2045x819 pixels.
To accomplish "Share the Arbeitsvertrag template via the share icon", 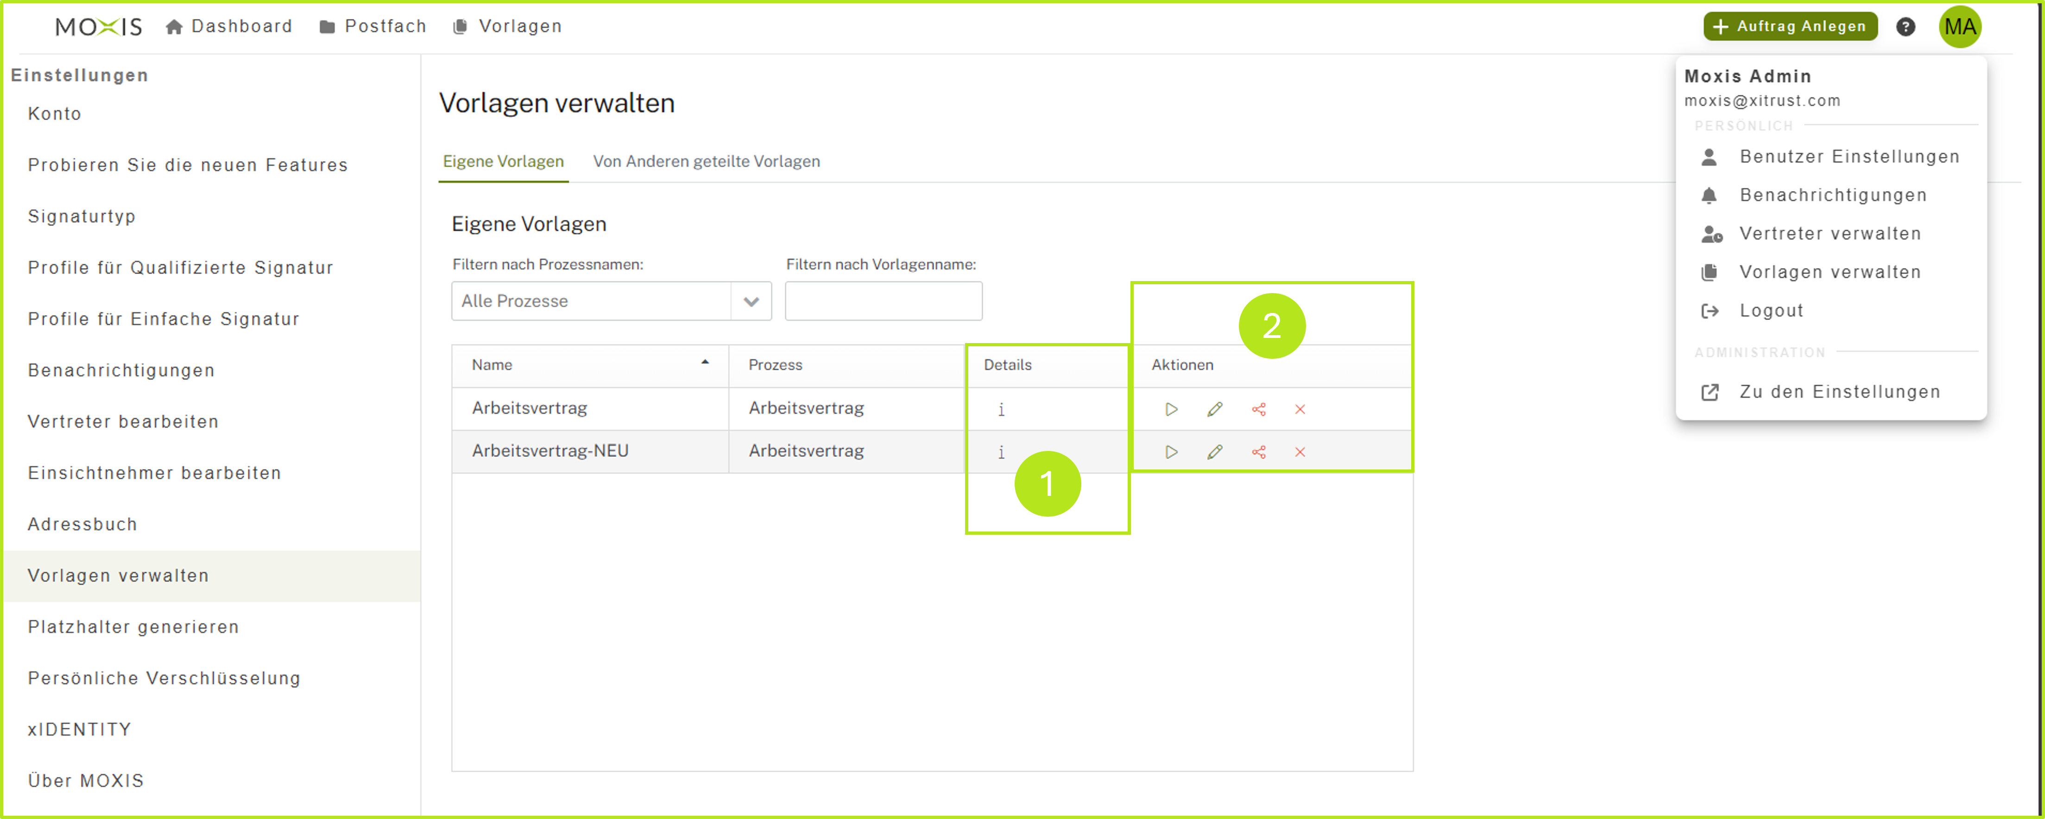I will [x=1258, y=409].
